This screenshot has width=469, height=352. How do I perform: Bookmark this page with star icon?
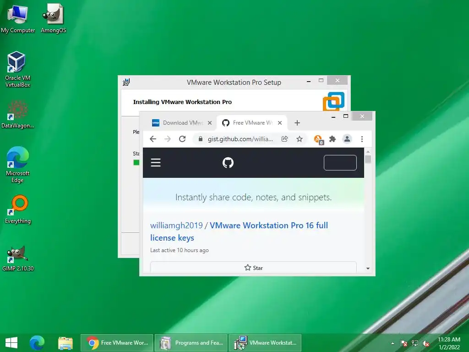300,139
